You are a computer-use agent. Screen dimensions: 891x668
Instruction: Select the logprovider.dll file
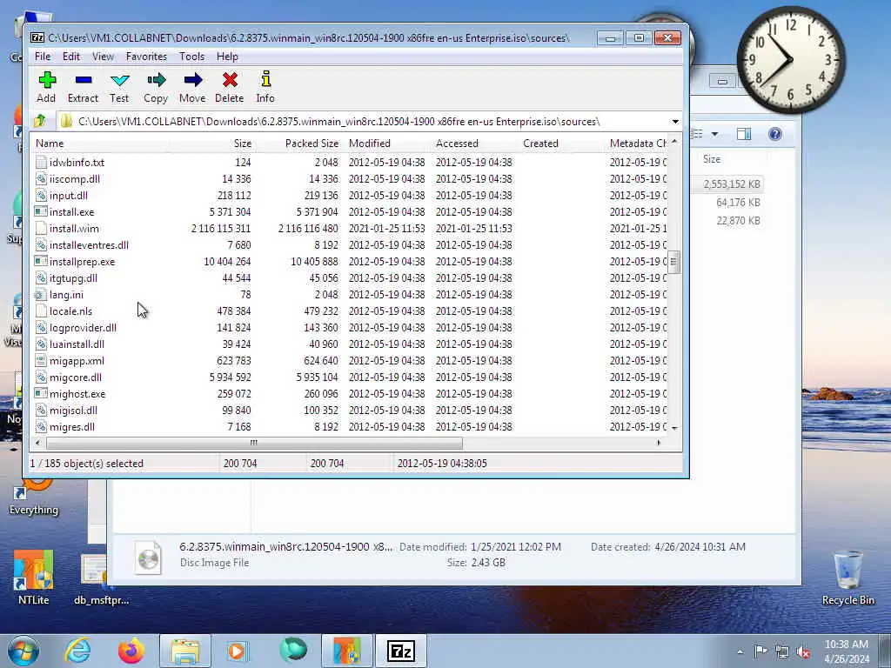[x=83, y=327]
